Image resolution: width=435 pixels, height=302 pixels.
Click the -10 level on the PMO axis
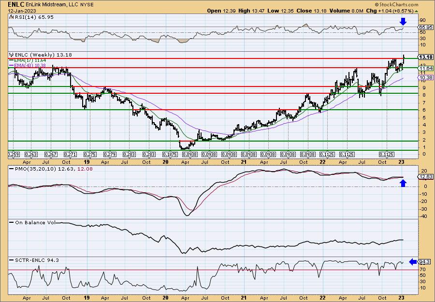[x=422, y=194]
